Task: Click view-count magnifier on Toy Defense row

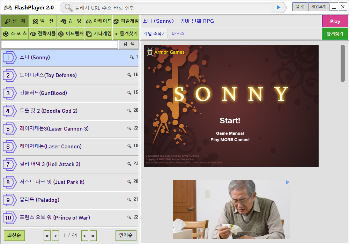Action: (x=129, y=75)
